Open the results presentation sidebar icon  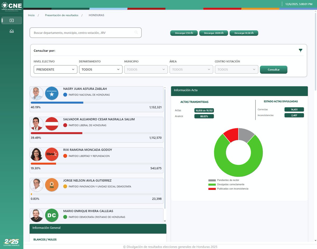click(x=12, y=20)
